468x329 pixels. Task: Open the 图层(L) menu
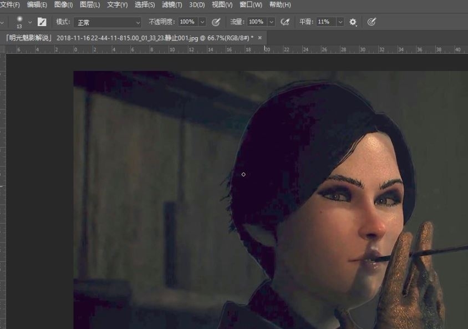[90, 5]
